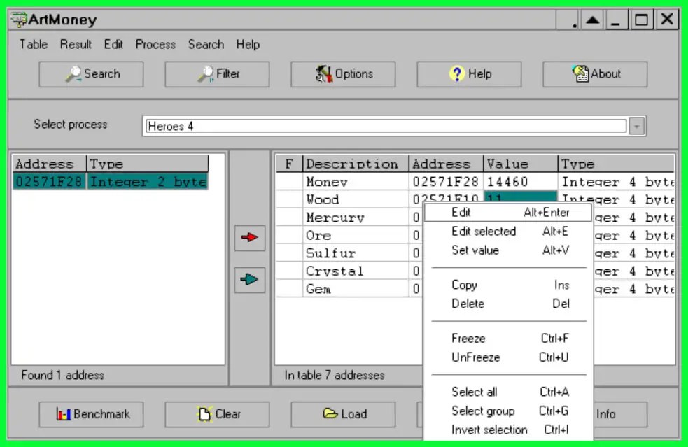Viewport: 688px width, 447px height.
Task: Click the table's Type column header
Action: (x=616, y=164)
